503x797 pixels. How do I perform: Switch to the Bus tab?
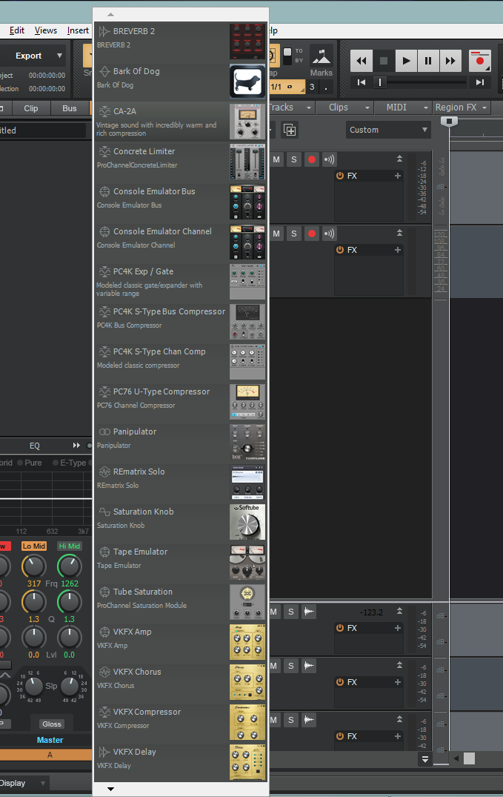(x=70, y=108)
